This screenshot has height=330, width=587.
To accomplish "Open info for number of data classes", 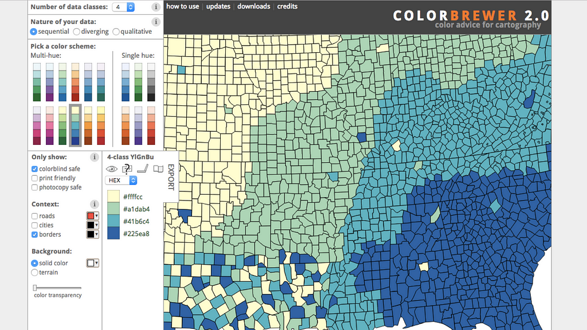I will click(156, 7).
